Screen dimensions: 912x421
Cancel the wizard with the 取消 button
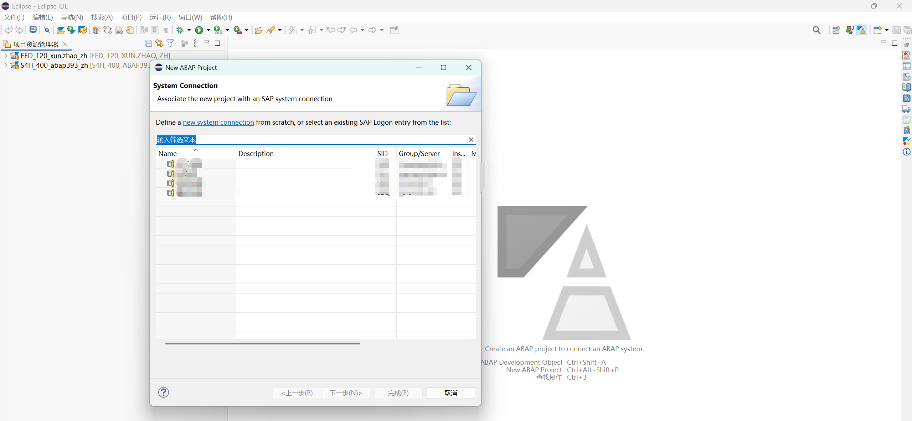450,393
